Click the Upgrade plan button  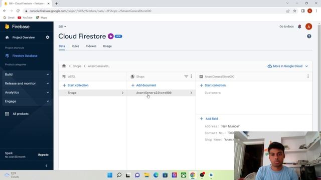point(43,154)
